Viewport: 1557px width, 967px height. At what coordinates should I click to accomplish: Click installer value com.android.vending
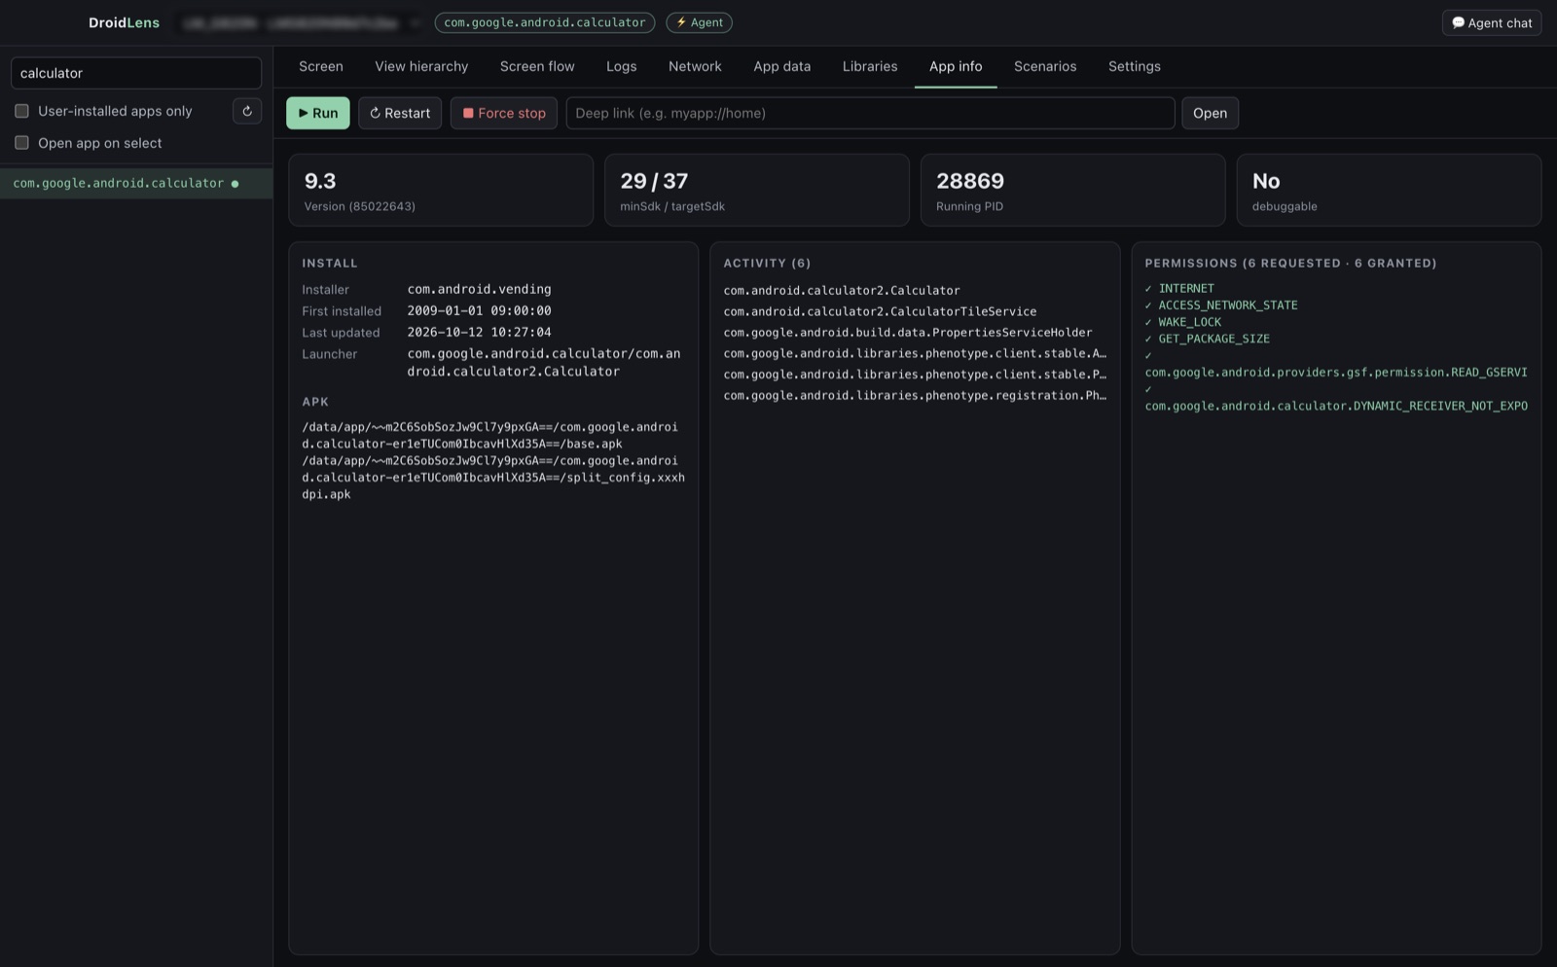click(x=479, y=289)
